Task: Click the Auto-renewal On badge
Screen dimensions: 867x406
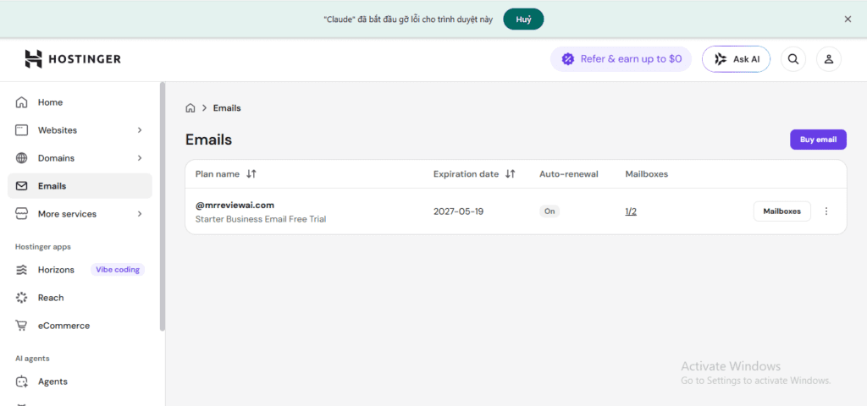Action: pyautogui.click(x=549, y=211)
